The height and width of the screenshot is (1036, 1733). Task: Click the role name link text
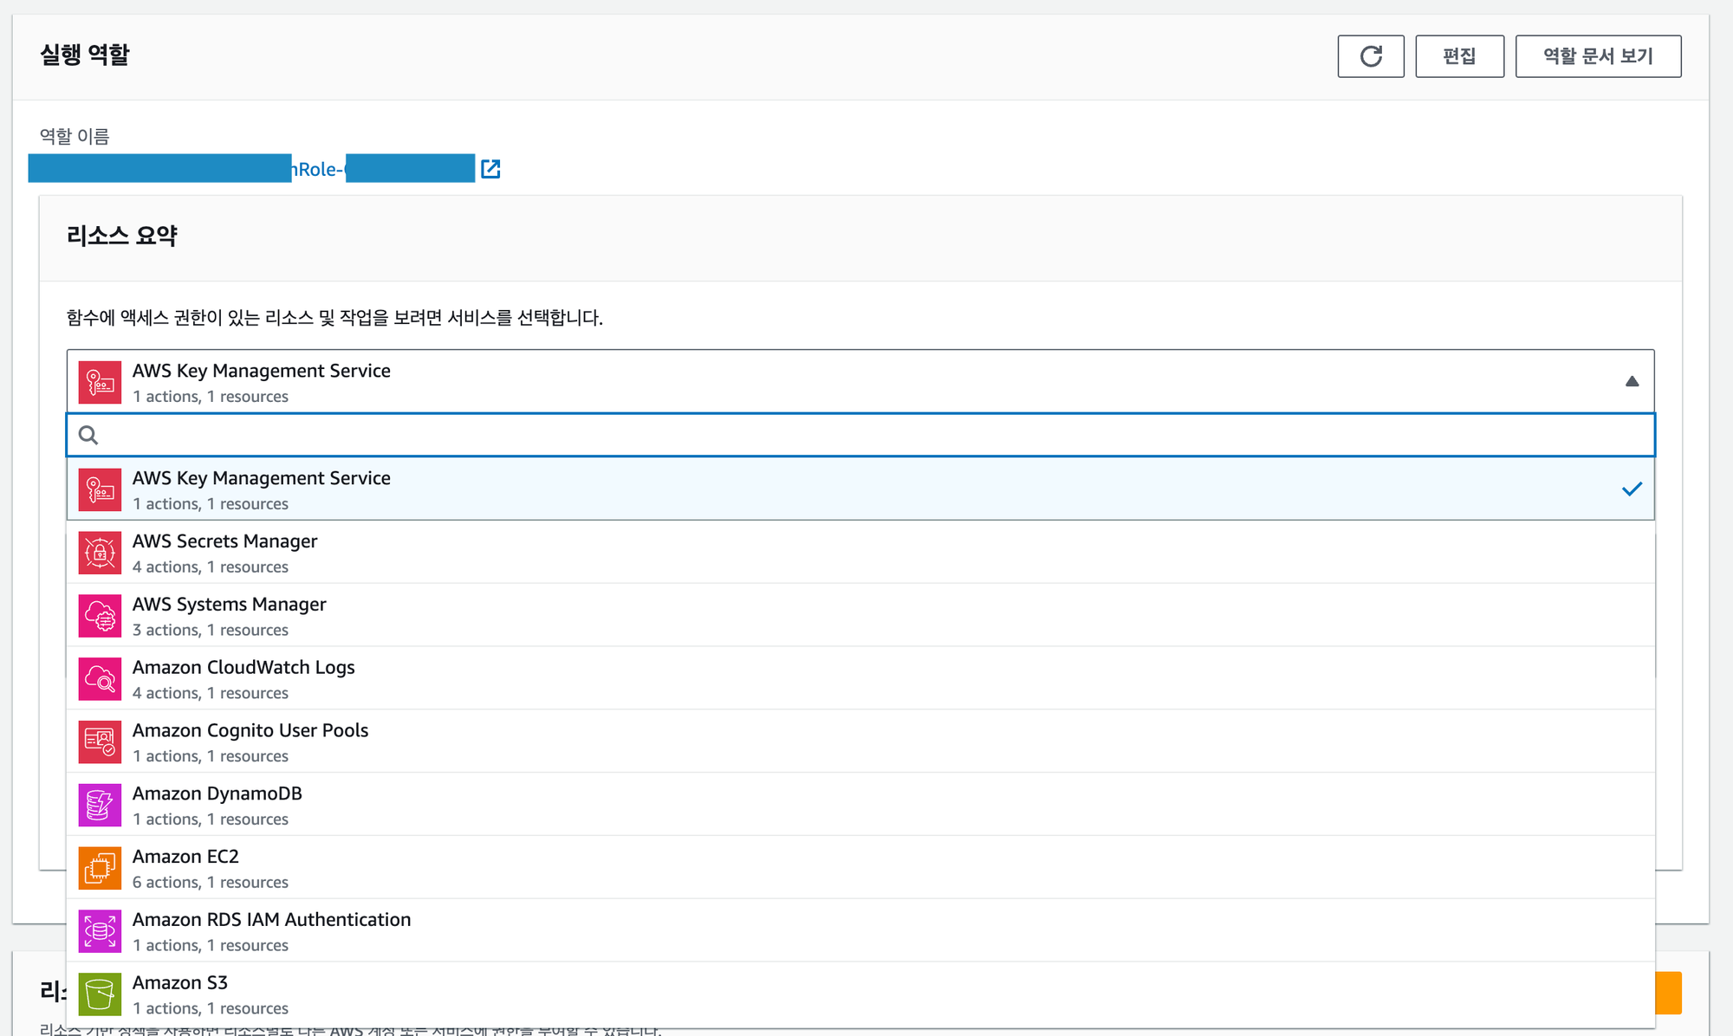[320, 169]
